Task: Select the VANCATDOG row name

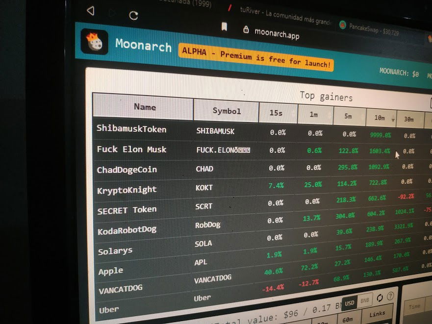Action: (121, 289)
